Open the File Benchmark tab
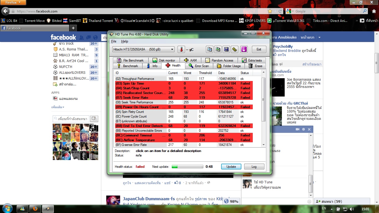 coord(131,60)
